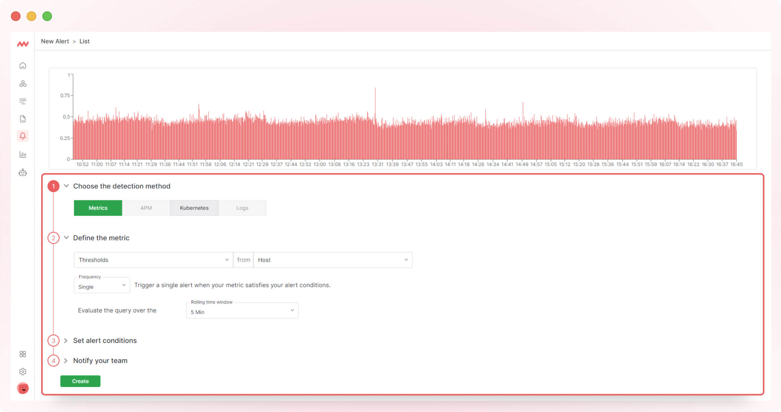Open the Frequency Single dropdown

(x=102, y=285)
